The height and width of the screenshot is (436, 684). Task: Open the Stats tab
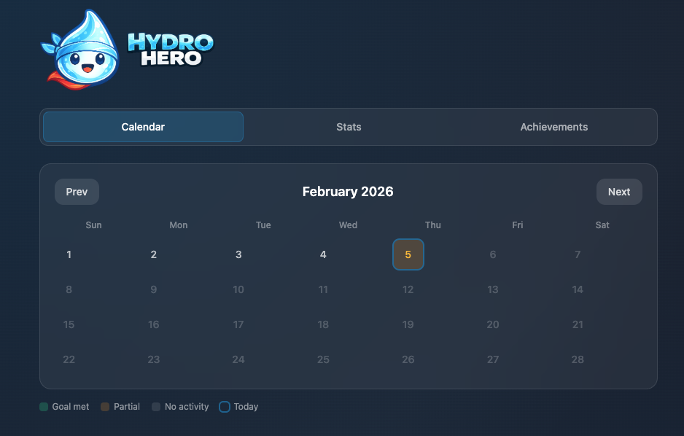coord(349,127)
